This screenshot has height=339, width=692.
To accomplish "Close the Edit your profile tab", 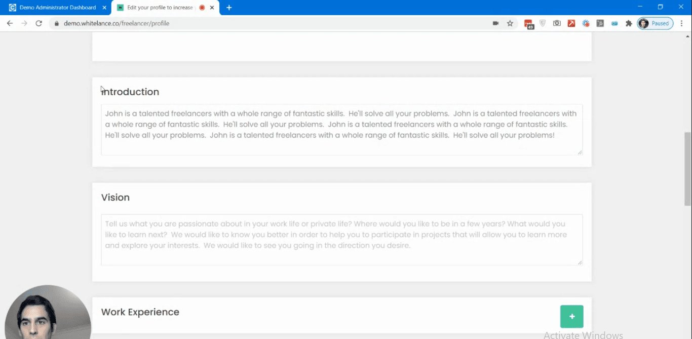I will pyautogui.click(x=212, y=8).
